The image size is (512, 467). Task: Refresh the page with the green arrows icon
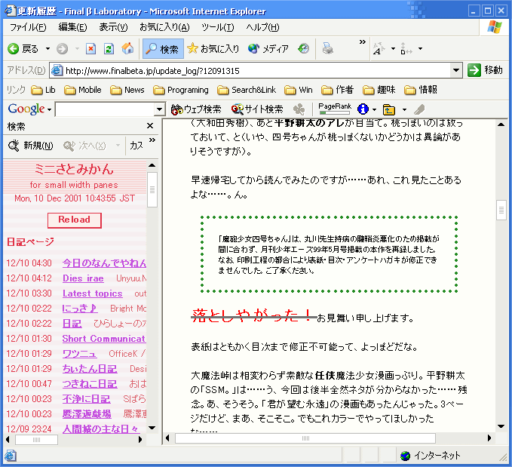[109, 49]
